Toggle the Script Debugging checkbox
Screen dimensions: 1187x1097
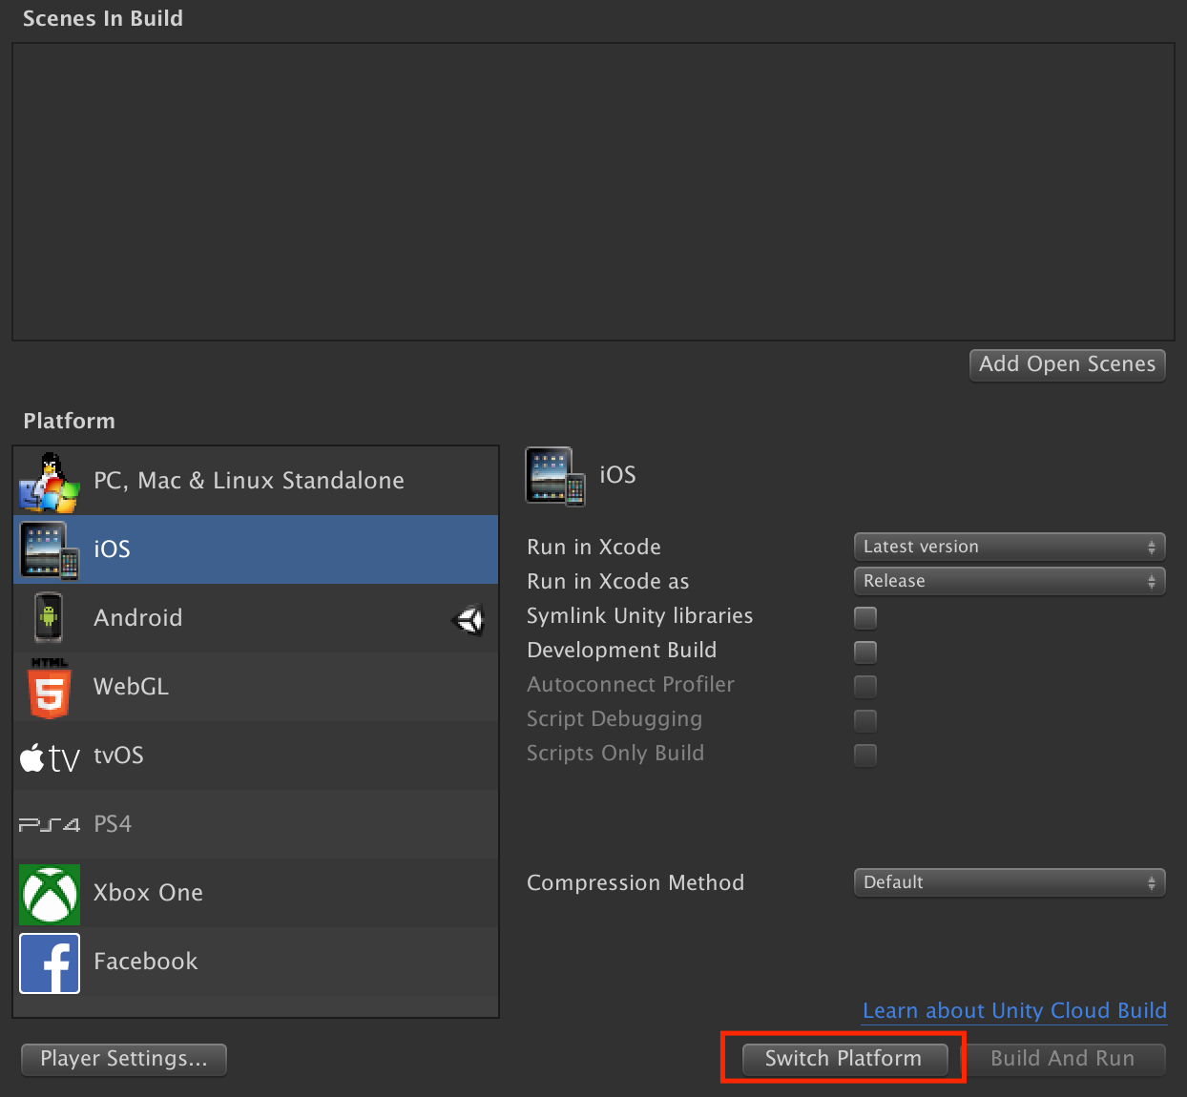click(x=865, y=720)
